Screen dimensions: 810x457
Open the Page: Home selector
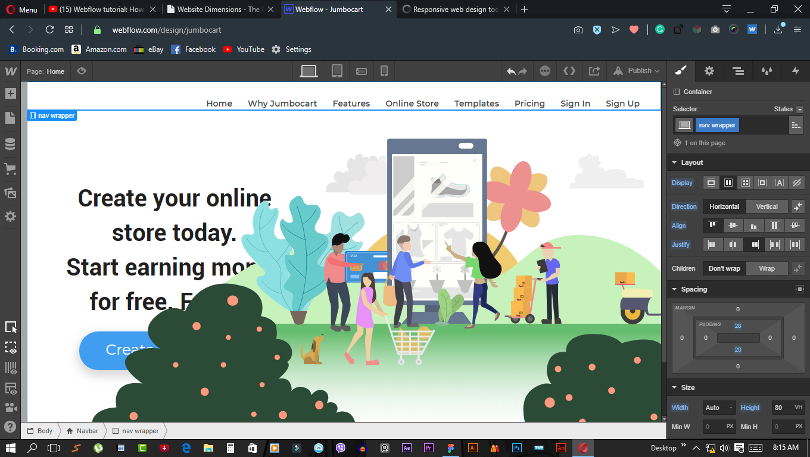click(x=46, y=71)
